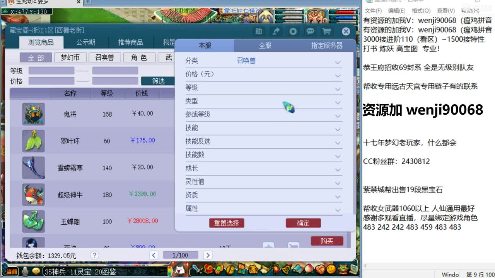This screenshot has width=495, height=278.
Task: Click the panda pet avatar
Action: pyautogui.click(x=266, y=17)
